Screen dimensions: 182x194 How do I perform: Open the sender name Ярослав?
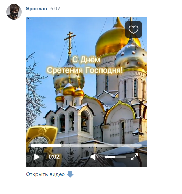[x=36, y=9]
